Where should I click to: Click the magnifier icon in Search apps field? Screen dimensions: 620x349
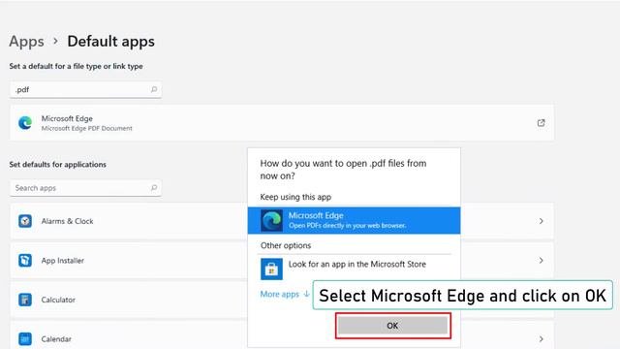coord(154,187)
